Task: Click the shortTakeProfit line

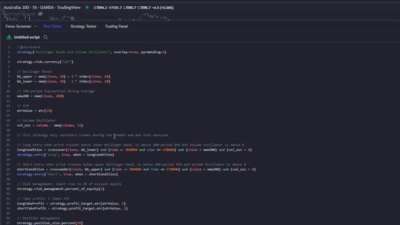Action: point(72,208)
